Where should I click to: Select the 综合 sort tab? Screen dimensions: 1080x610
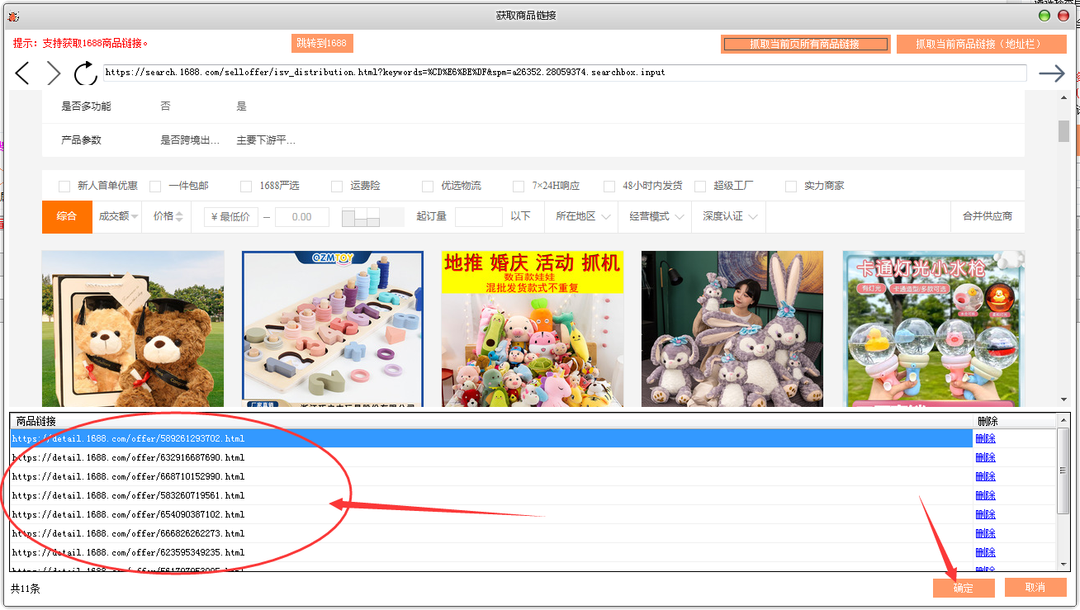pyautogui.click(x=67, y=216)
